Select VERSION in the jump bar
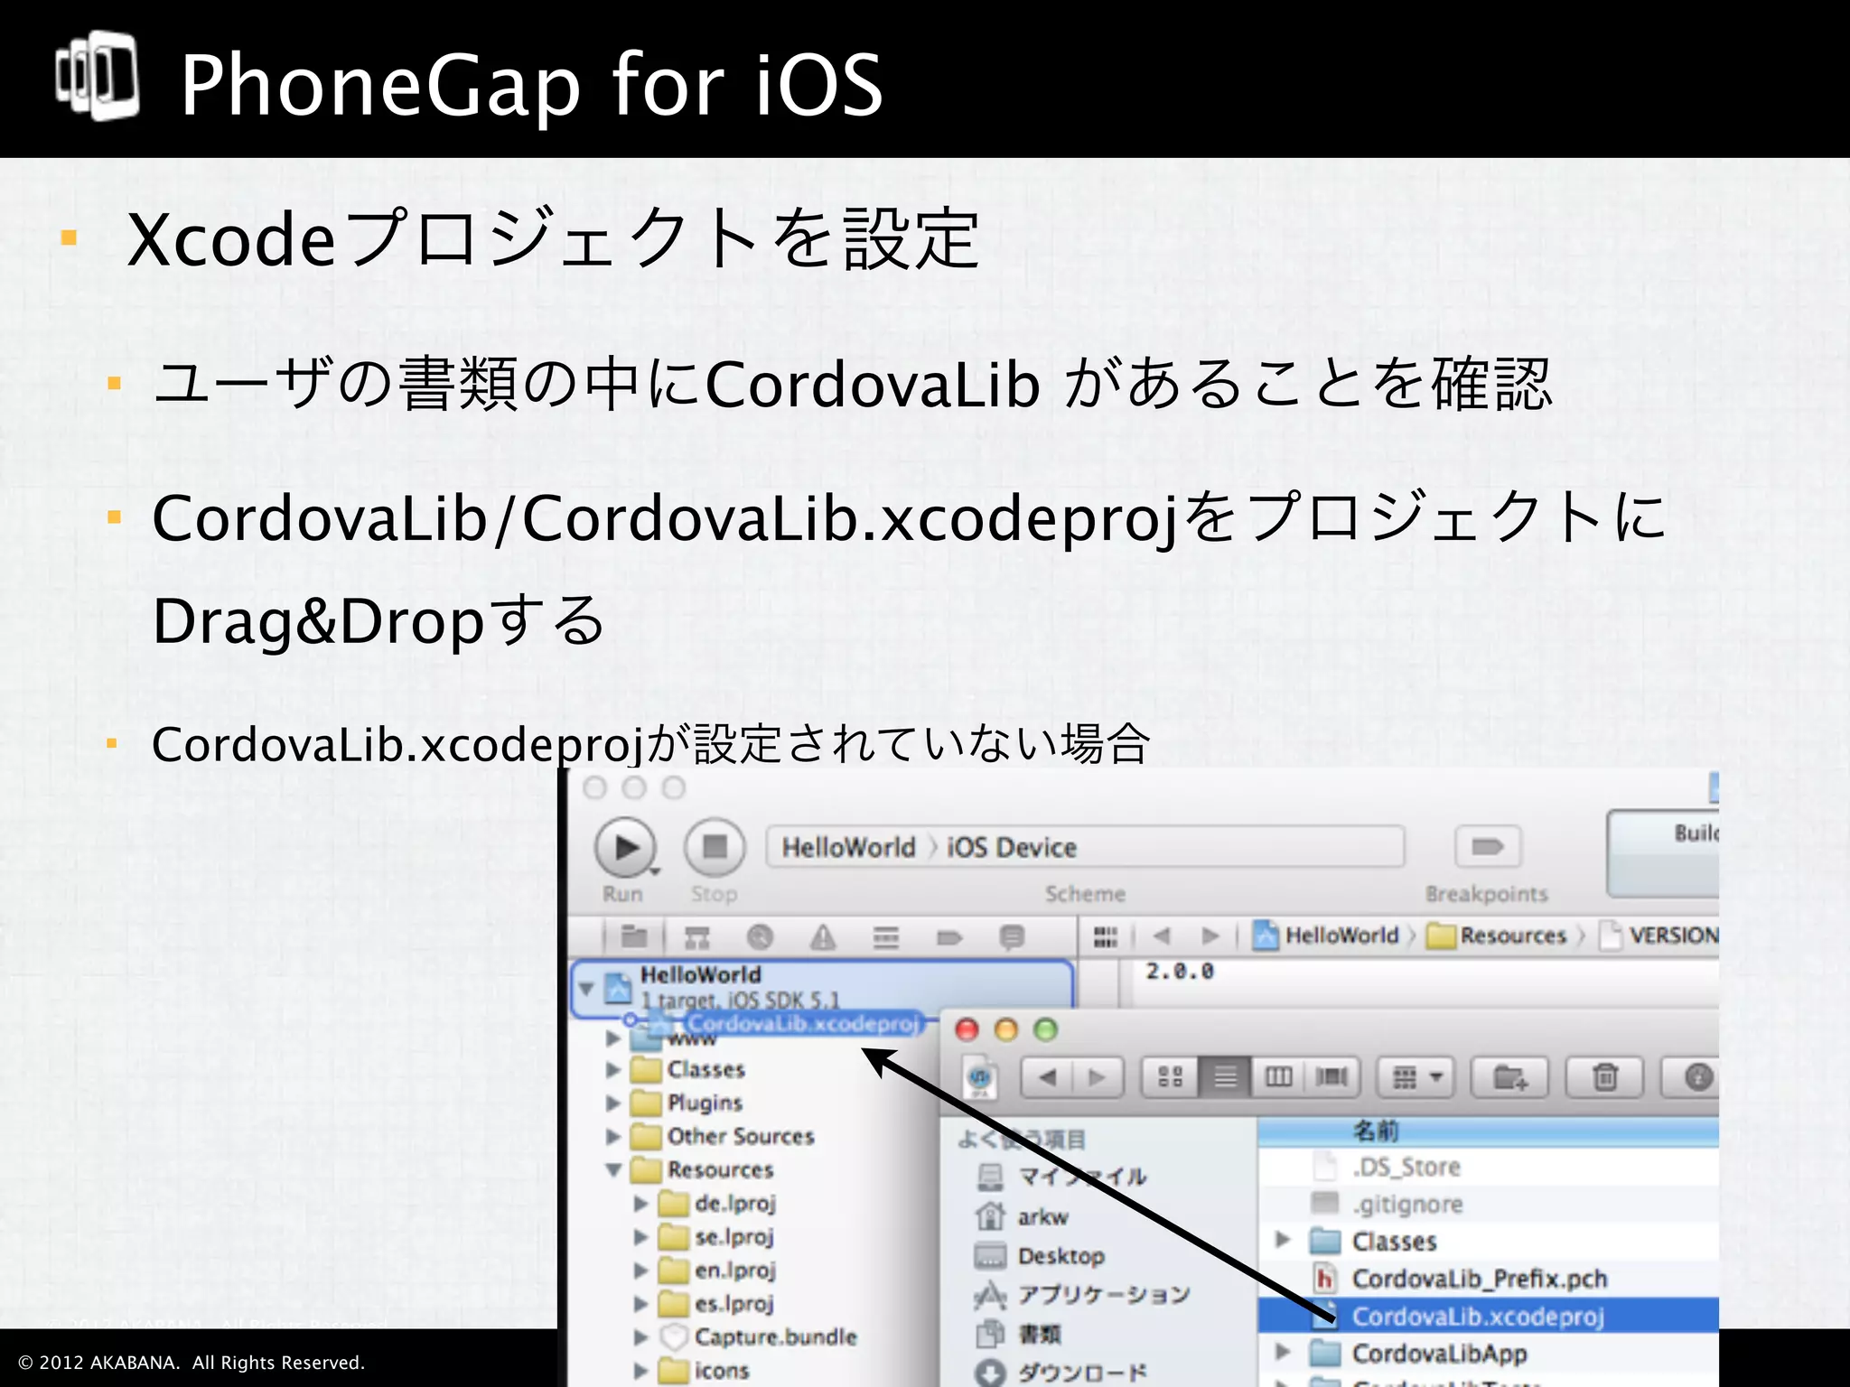The height and width of the screenshot is (1387, 1850). pos(1659,936)
